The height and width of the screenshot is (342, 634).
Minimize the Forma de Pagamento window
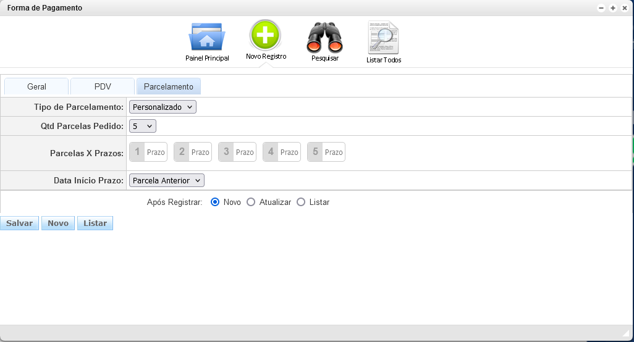click(x=601, y=8)
